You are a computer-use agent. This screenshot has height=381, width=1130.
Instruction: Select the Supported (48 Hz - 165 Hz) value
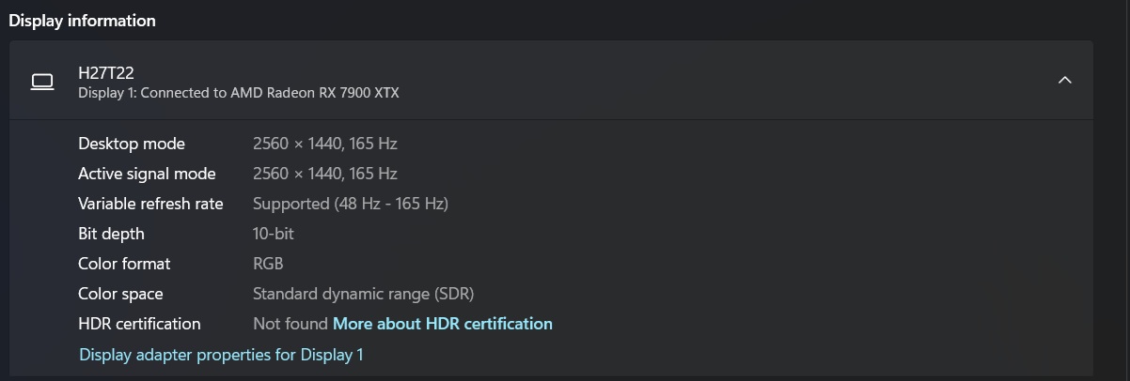[x=350, y=204]
